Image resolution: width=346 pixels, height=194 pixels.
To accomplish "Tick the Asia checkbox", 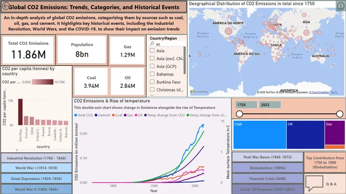I will (x=152, y=51).
